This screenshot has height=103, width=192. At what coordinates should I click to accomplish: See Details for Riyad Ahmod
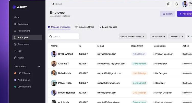tap(187, 54)
